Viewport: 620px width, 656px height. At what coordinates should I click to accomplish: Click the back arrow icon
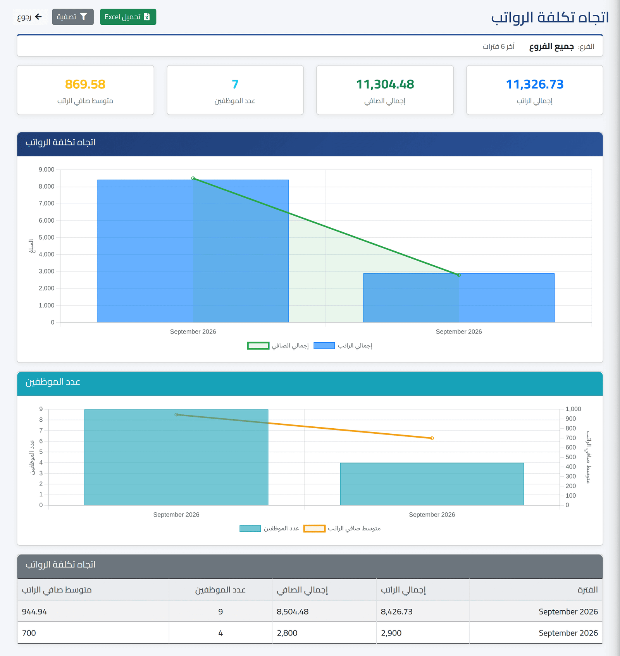(38, 17)
